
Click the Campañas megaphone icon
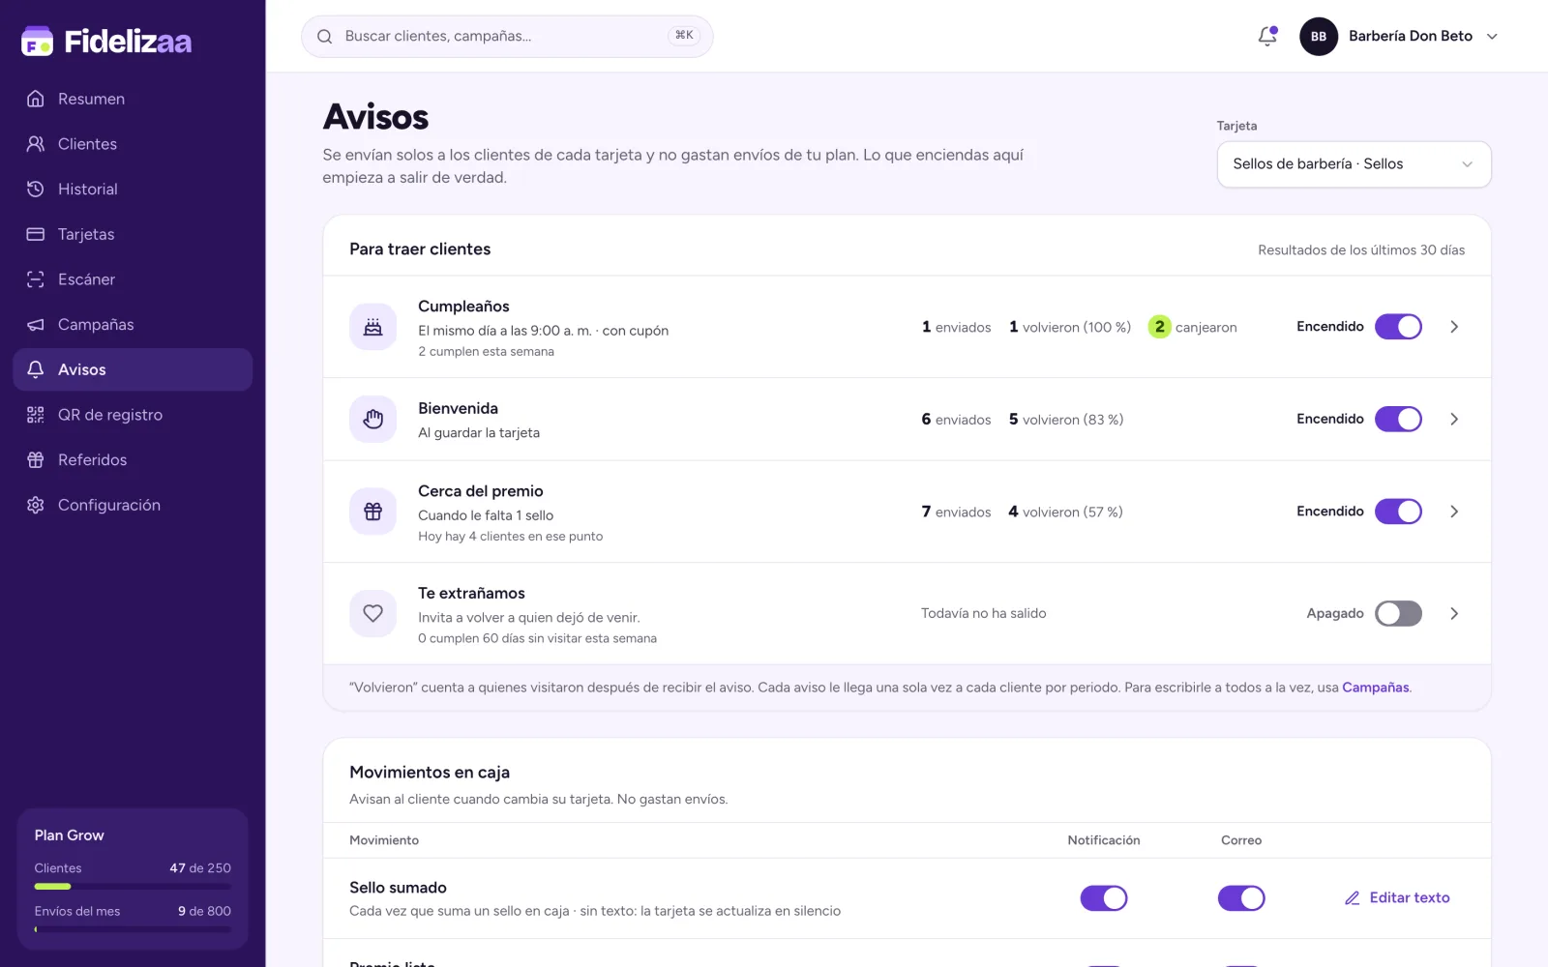coord(36,324)
